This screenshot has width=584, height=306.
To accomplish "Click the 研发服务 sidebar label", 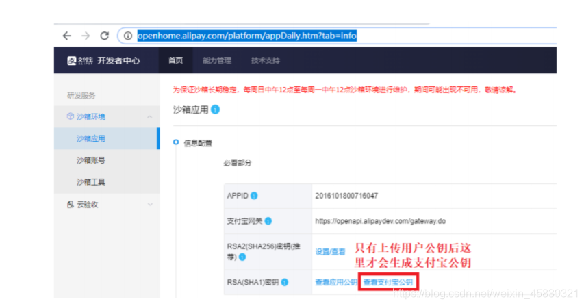I will (x=81, y=96).
